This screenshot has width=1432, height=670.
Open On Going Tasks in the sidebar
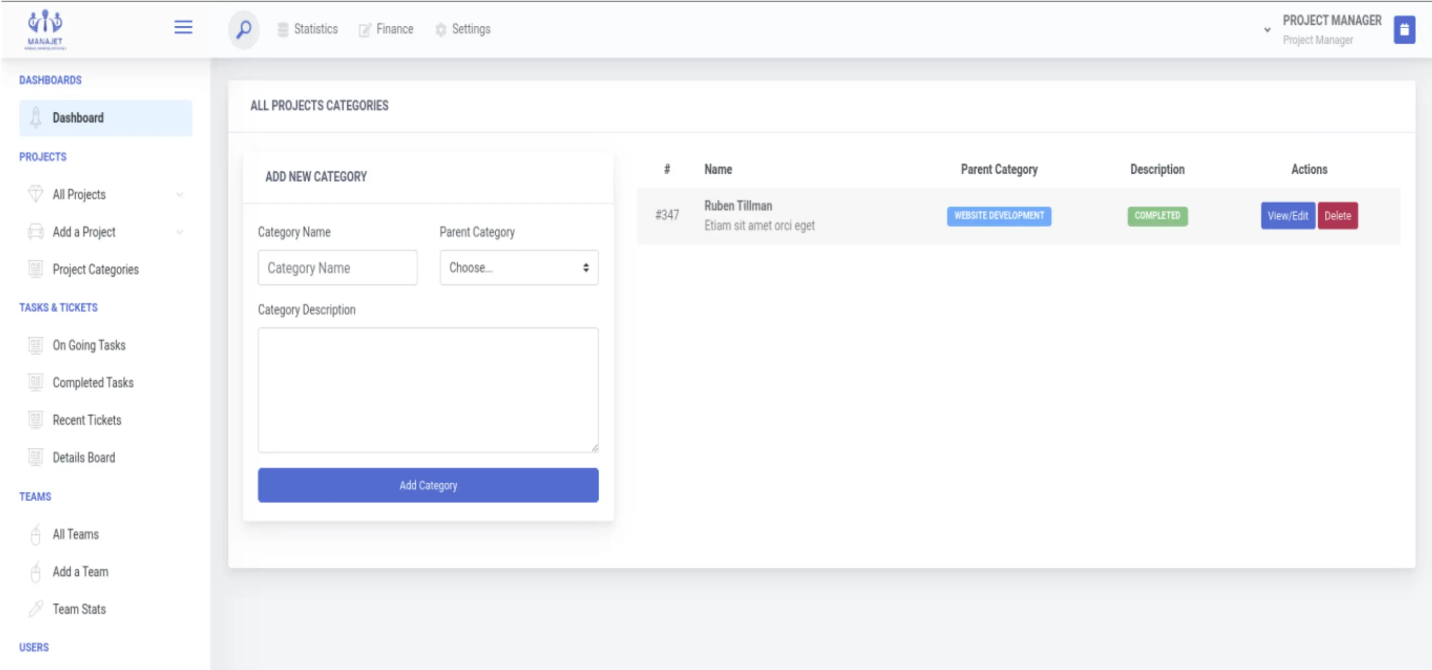(89, 345)
